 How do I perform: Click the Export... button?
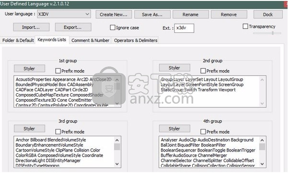point(73,27)
